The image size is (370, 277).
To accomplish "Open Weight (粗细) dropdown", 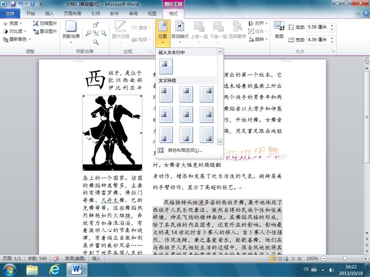I will pos(141,39).
